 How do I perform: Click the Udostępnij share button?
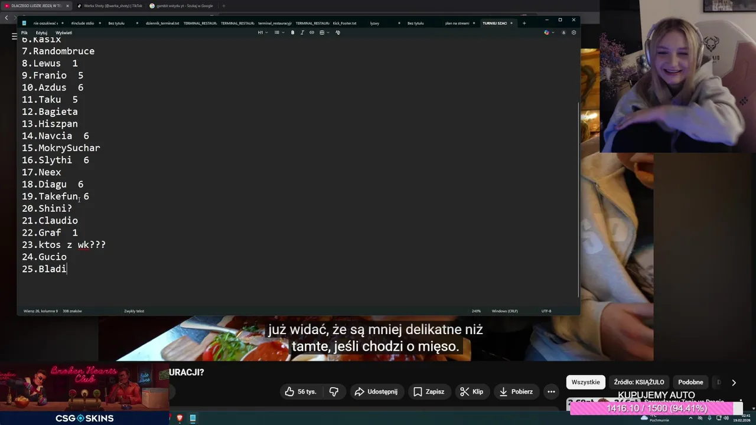(376, 391)
